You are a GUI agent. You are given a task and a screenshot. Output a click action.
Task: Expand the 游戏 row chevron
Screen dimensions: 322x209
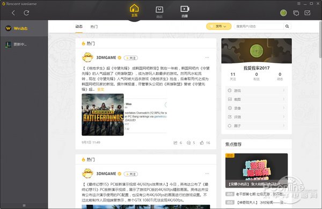pos(284,90)
